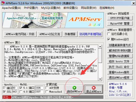Image resolution: width=136 pixels, height=102 pixels.
Task: Stop APMServ with the red X button
Action: coord(94,89)
